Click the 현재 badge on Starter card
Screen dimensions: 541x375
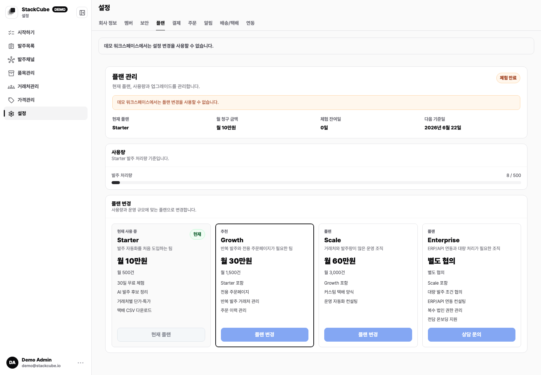(197, 234)
